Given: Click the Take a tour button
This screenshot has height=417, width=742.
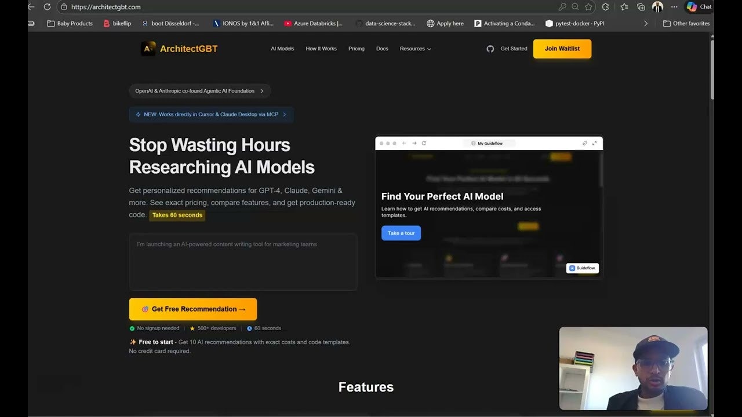Looking at the screenshot, I should (401, 233).
